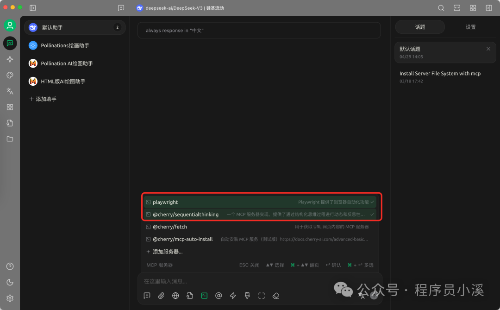Create new topic from title bar
500x310 pixels.
coord(121,8)
